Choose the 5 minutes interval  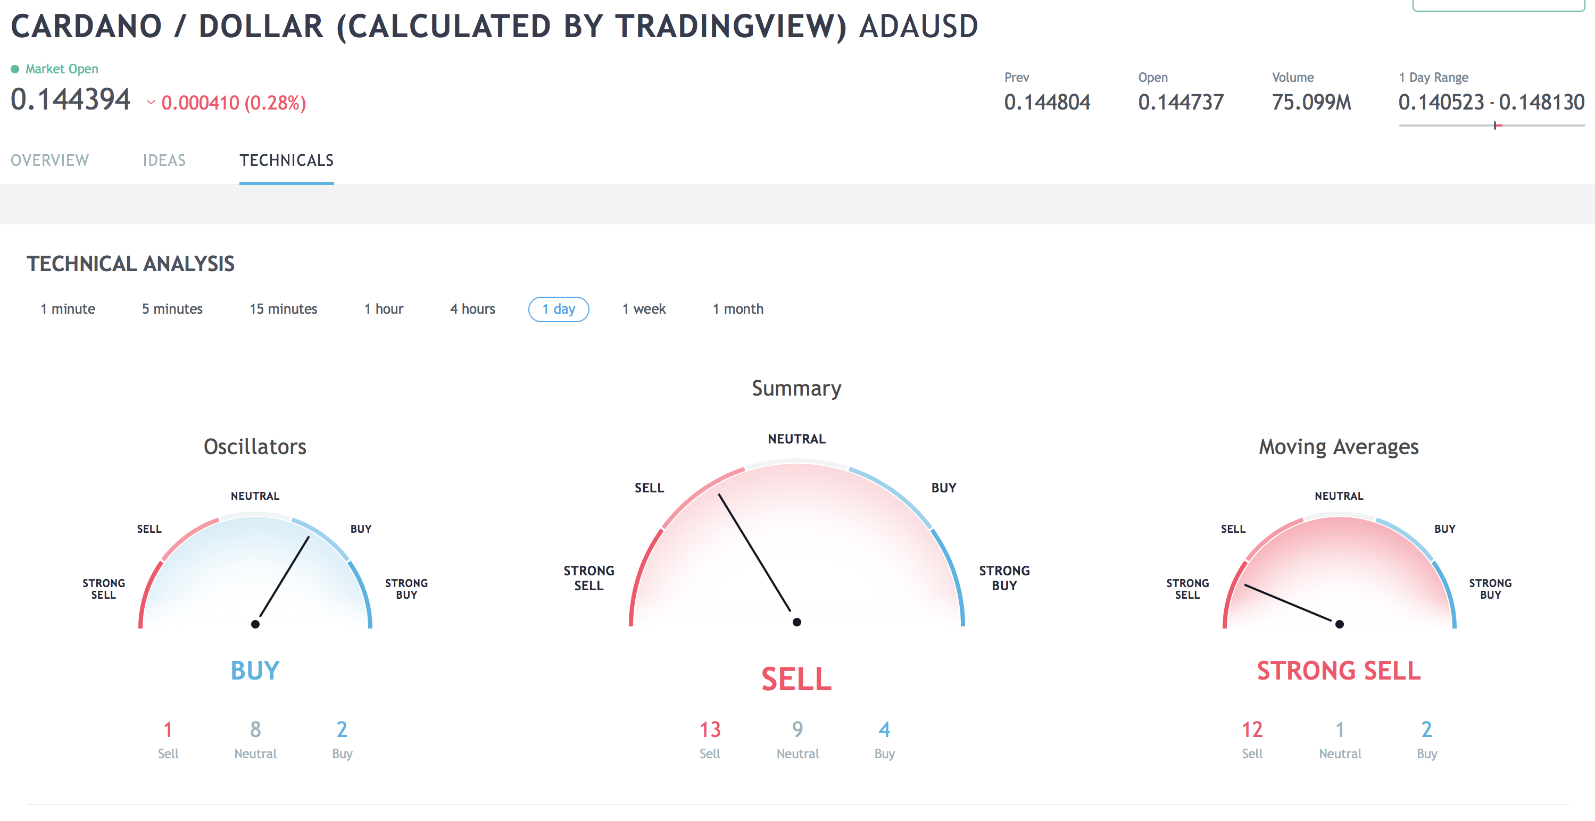(x=172, y=309)
